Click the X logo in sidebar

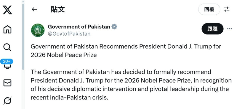(7, 10)
